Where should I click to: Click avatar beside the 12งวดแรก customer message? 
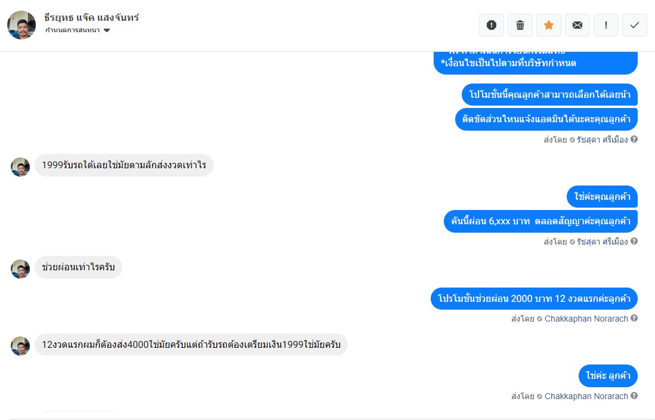(x=20, y=346)
